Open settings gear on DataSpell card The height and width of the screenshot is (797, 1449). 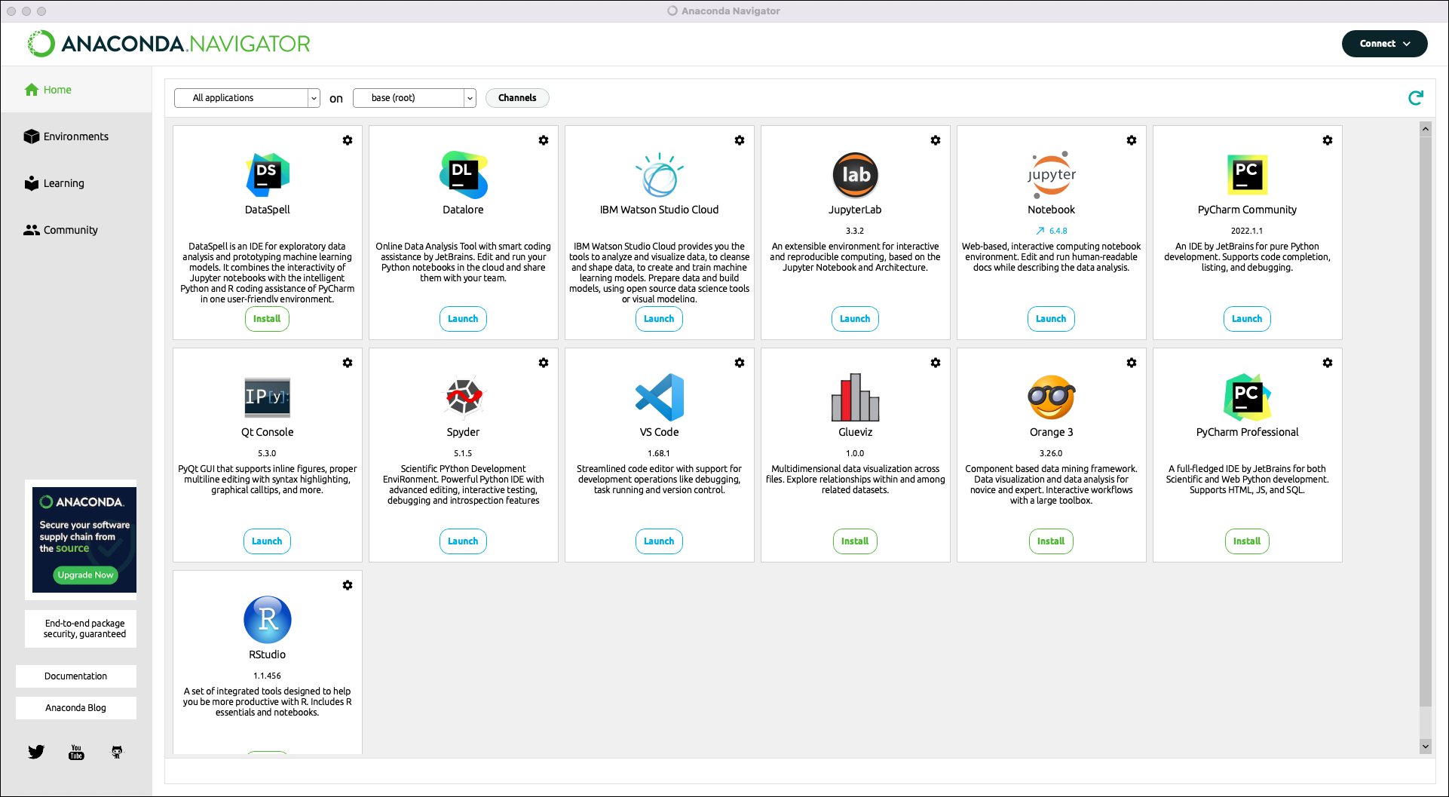(348, 140)
